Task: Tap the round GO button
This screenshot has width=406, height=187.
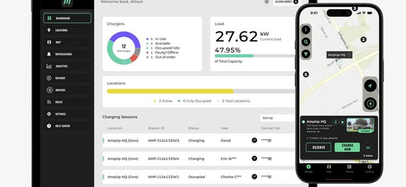Action: click(x=368, y=147)
